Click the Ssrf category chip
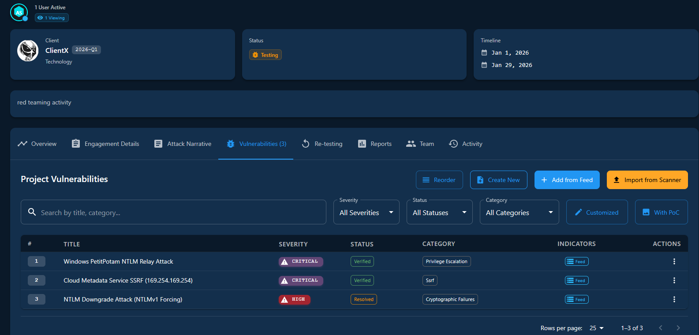 coord(430,280)
